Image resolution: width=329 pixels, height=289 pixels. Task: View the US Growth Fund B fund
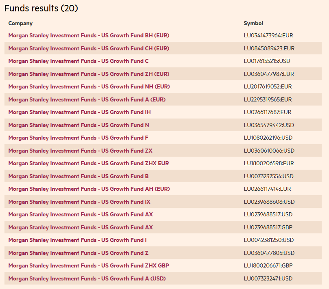pos(78,176)
